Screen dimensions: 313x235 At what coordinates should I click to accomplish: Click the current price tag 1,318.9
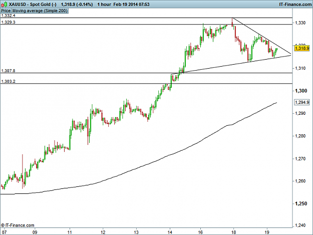[x=302, y=48]
